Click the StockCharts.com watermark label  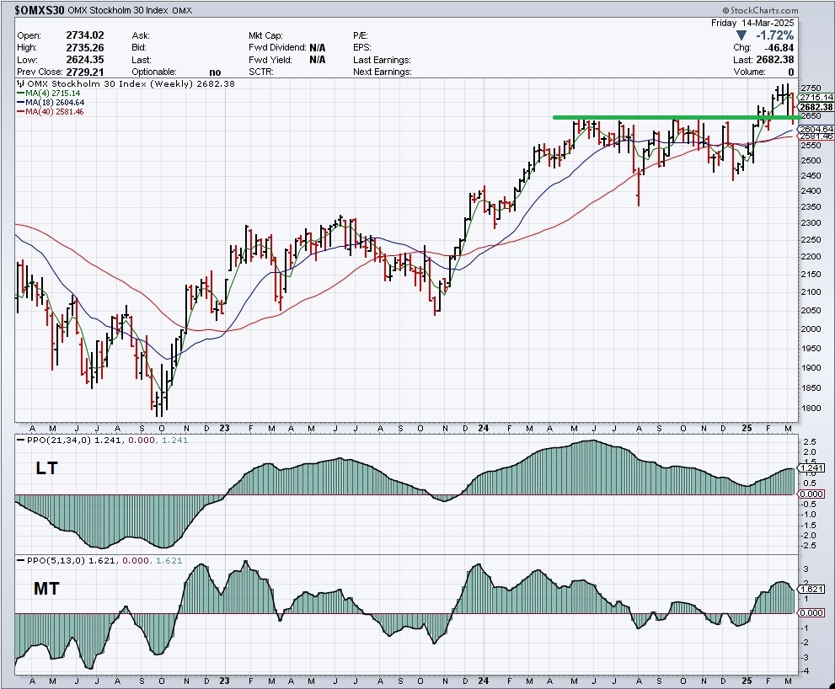[761, 10]
